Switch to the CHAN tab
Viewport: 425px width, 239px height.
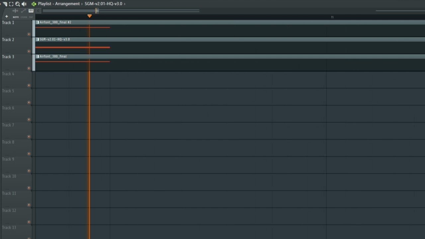click(24, 17)
